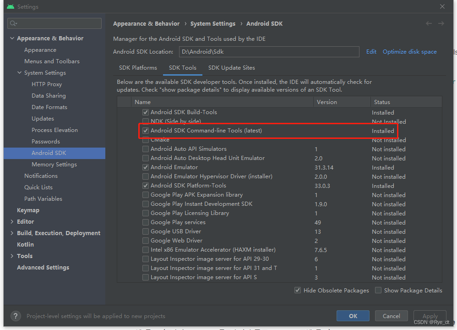
Task: Sort table by Version column header
Action: [342, 102]
